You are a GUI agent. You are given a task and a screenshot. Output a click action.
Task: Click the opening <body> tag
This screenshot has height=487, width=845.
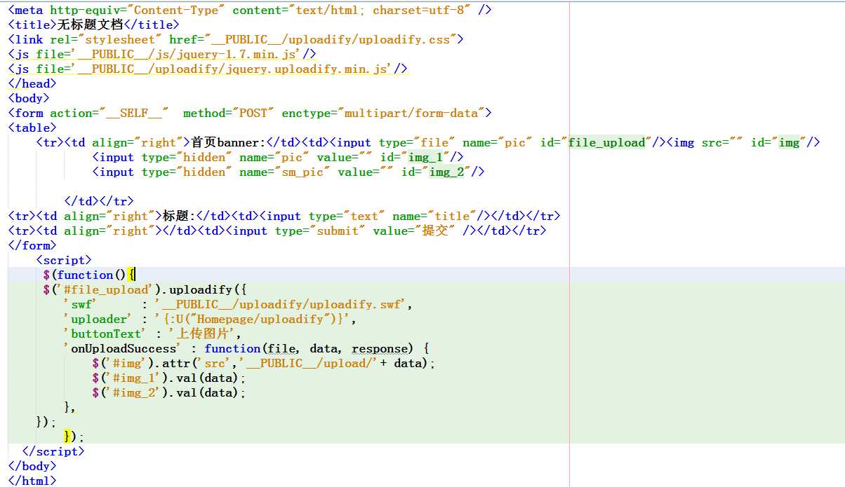point(29,98)
